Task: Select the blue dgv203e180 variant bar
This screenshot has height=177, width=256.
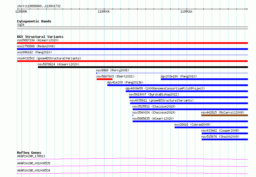Action: pyautogui.click(x=204, y=79)
